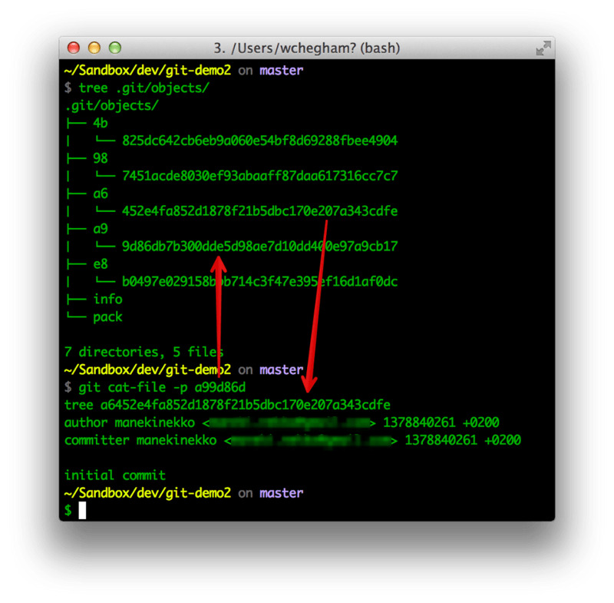Click the hash '7451acde8030ef93abaaff87daa617316cc7c7'
This screenshot has height=603, width=614.
[259, 176]
